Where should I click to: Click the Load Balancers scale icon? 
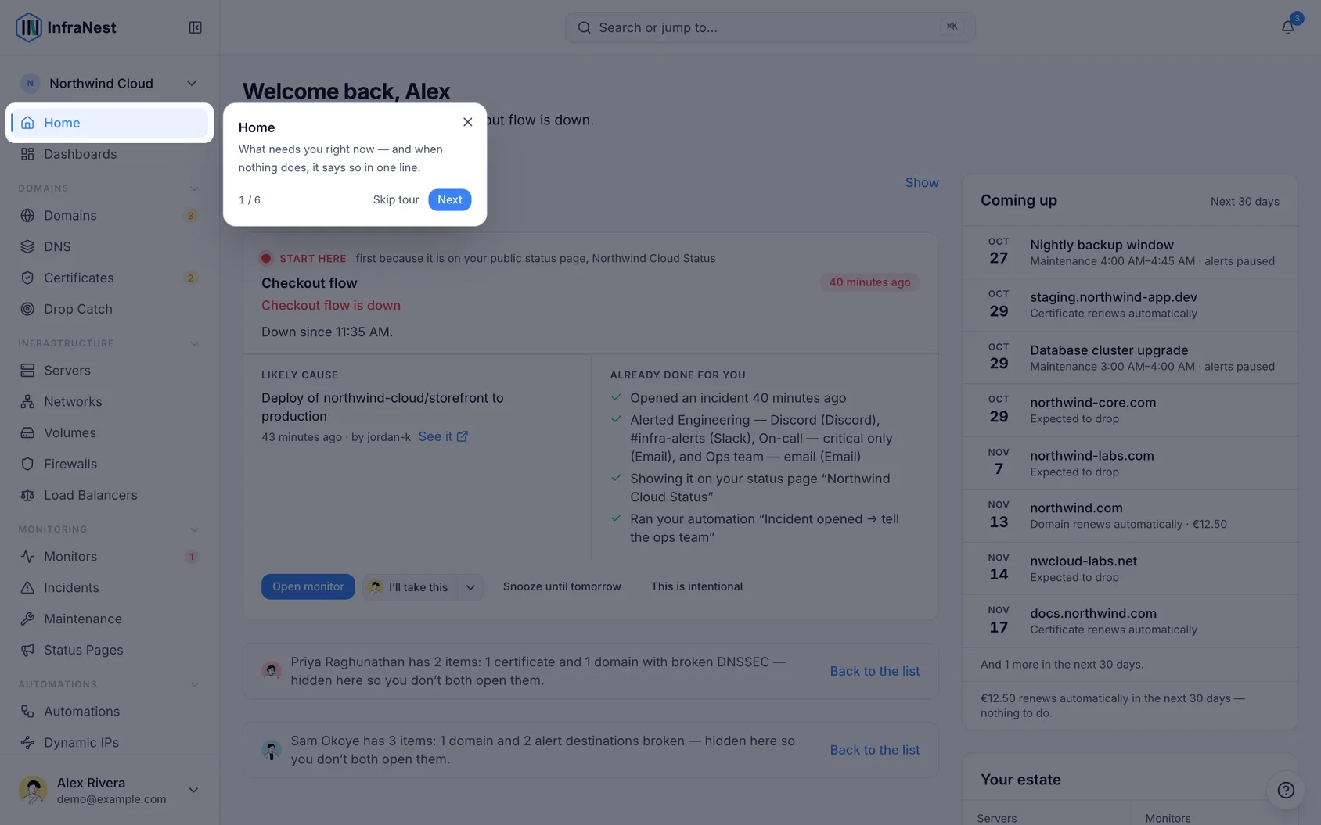(x=27, y=495)
